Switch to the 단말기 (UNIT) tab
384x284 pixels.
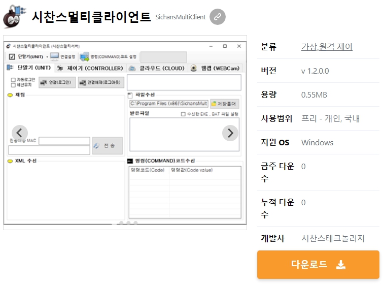pyautogui.click(x=29, y=68)
